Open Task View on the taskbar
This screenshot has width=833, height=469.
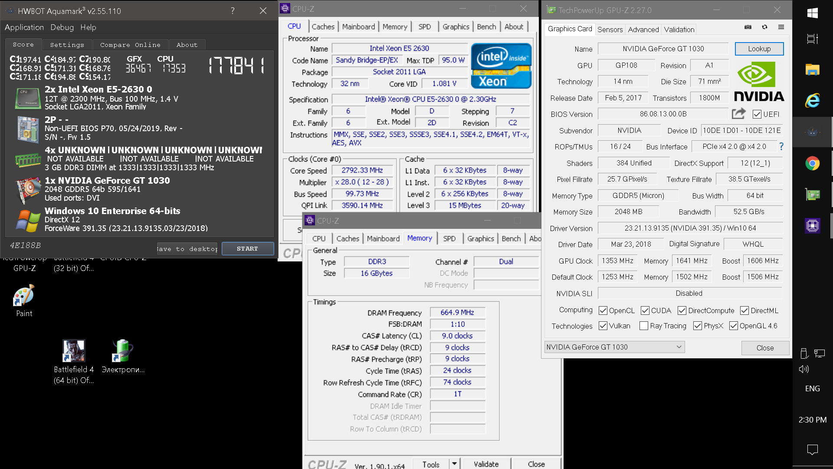pos(813,39)
